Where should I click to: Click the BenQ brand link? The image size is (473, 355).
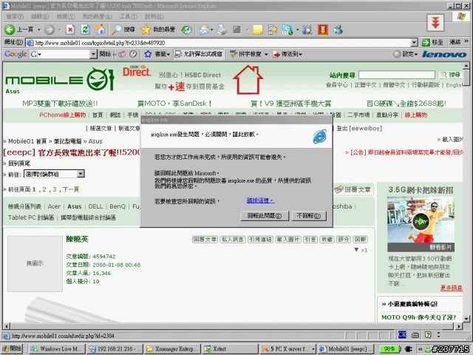pyautogui.click(x=118, y=206)
